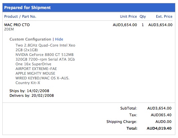Click the Ext. Price column header
178x138 pixels.
coord(164,16)
